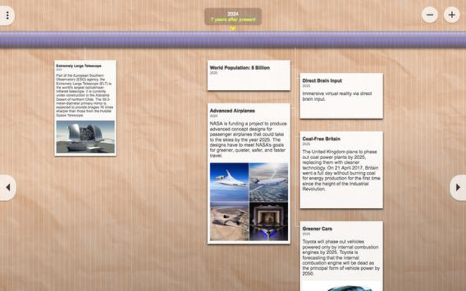Go to previous timeline section arrow
The height and width of the screenshot is (291, 466).
[8, 188]
